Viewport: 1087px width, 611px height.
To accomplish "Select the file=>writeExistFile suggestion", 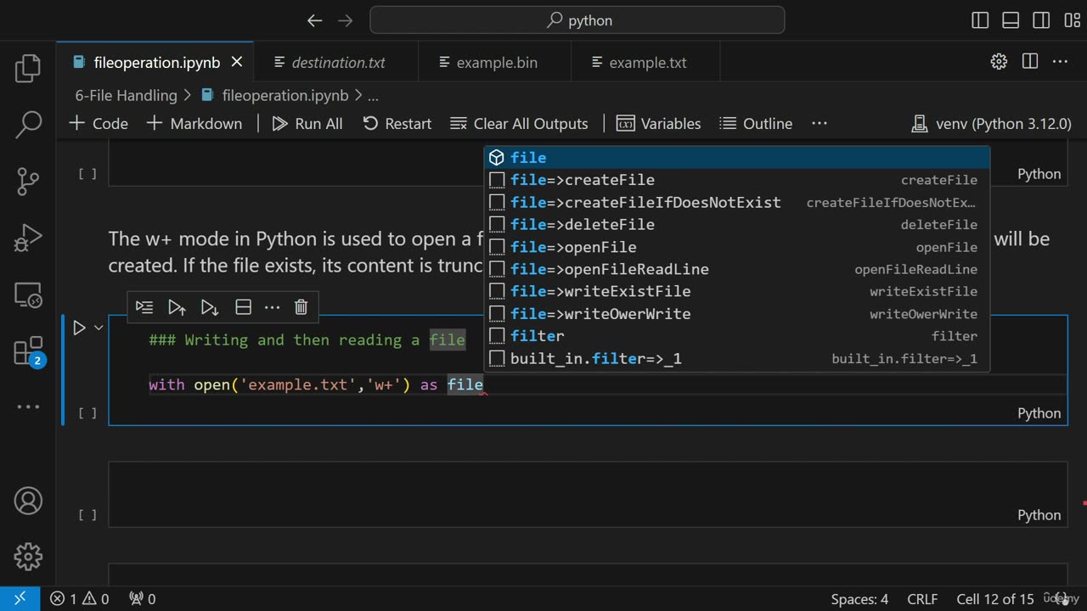I will (x=737, y=291).
